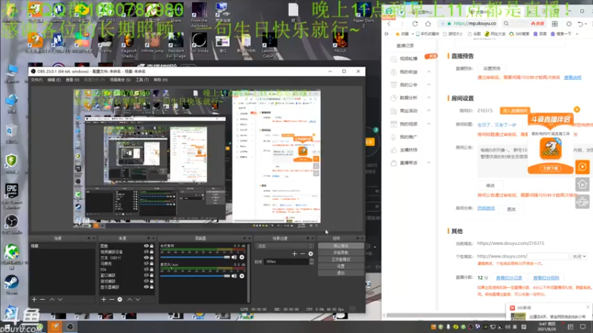
Task: Open source properties gear in sources panel
Action: tap(120, 300)
